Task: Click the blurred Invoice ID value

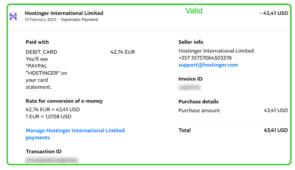Action: [189, 87]
